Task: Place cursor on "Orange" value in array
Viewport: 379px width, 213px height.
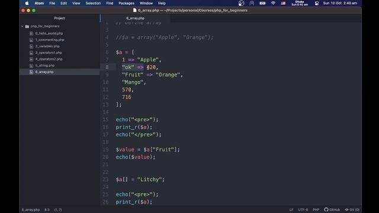Action: point(168,75)
